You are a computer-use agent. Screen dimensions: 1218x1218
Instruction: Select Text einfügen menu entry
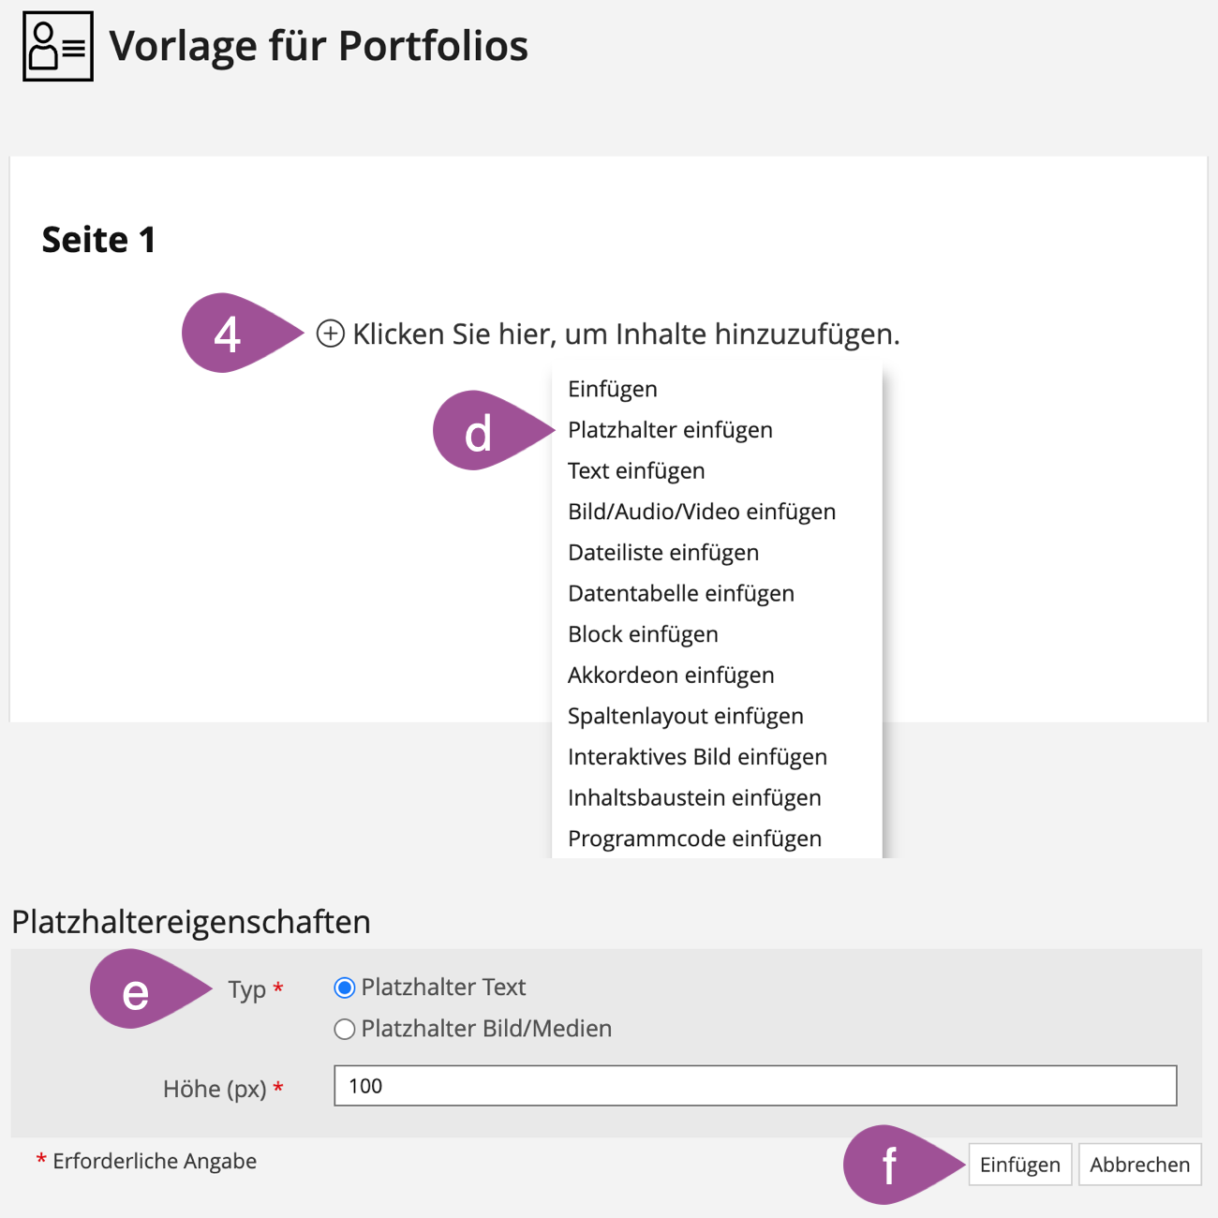[636, 471]
